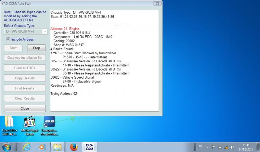Image resolution: width=260 pixels, height=152 pixels.
Task: Open the volume speaker tray icon
Action: point(232,147)
